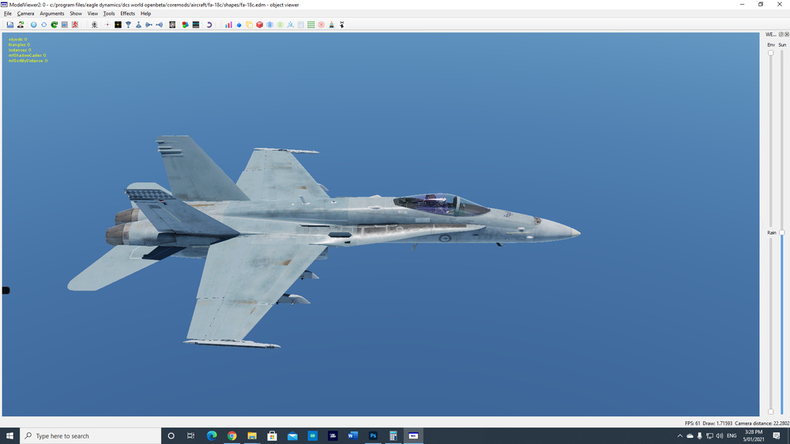Open the Effects menu
This screenshot has width=790, height=444.
tap(127, 13)
